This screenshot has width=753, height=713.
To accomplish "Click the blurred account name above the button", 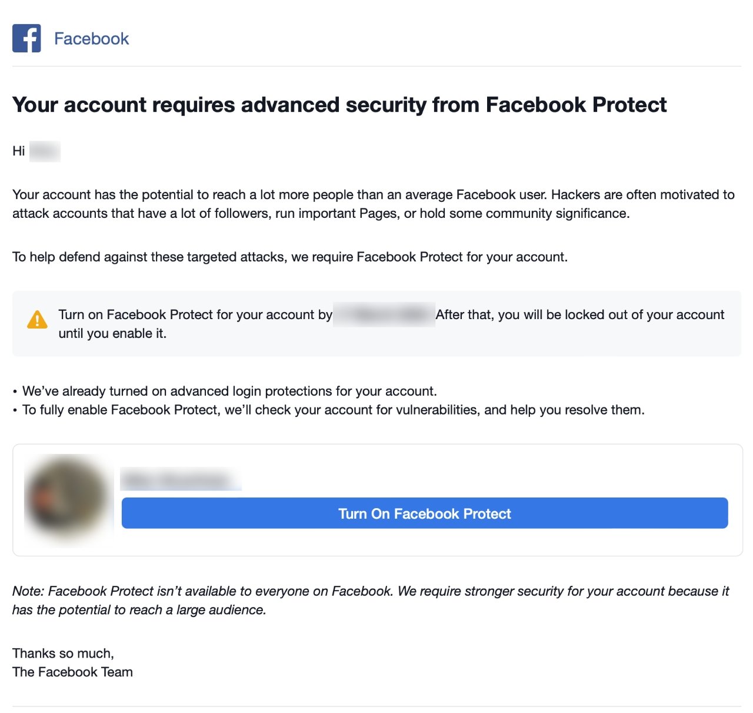I will 181,479.
